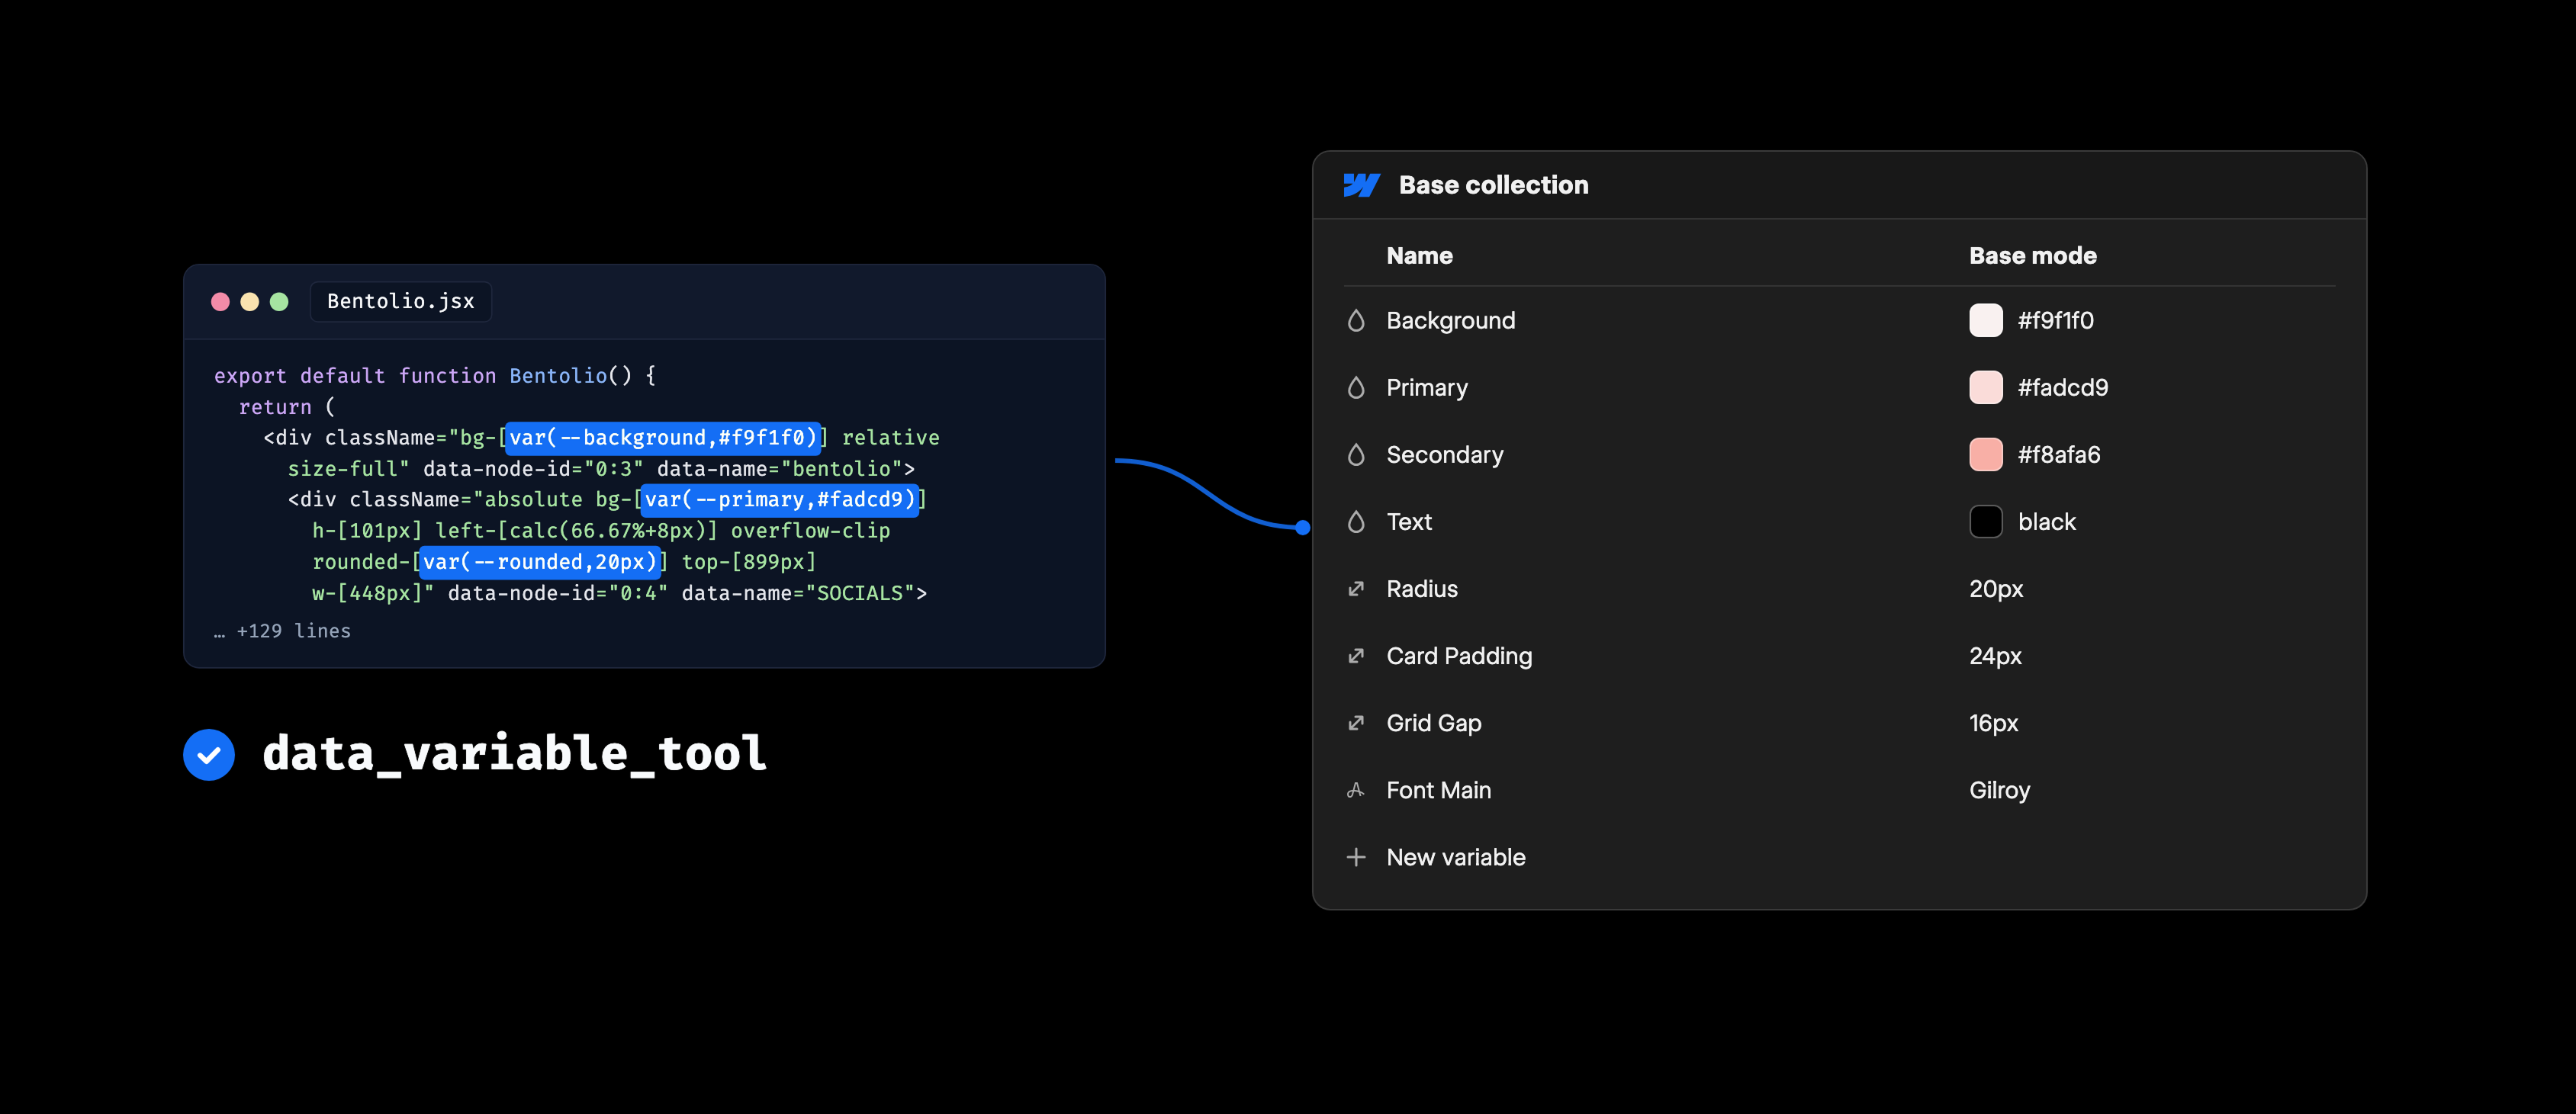This screenshot has height=1114, width=2576.
Task: Click the red window dot
Action: coord(221,302)
